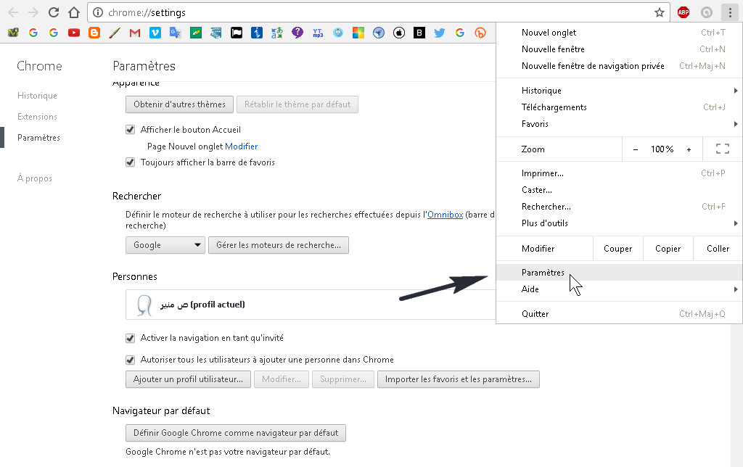Click the site info icon in address bar
This screenshot has height=467, width=743.
98,12
